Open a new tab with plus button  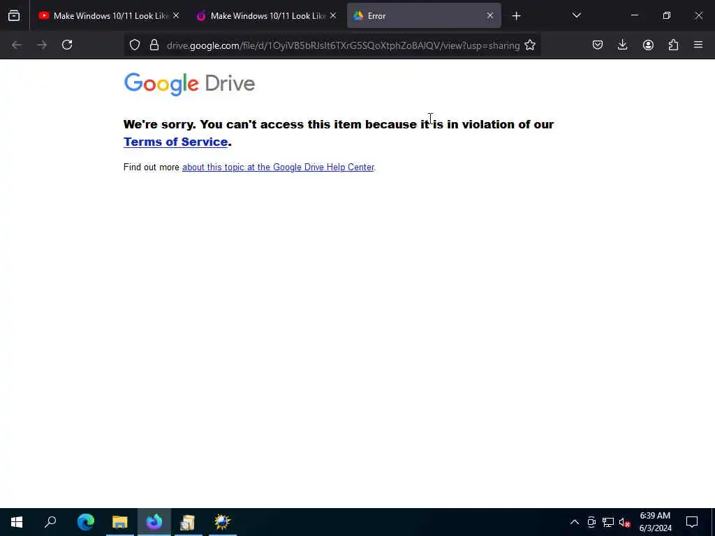point(516,16)
